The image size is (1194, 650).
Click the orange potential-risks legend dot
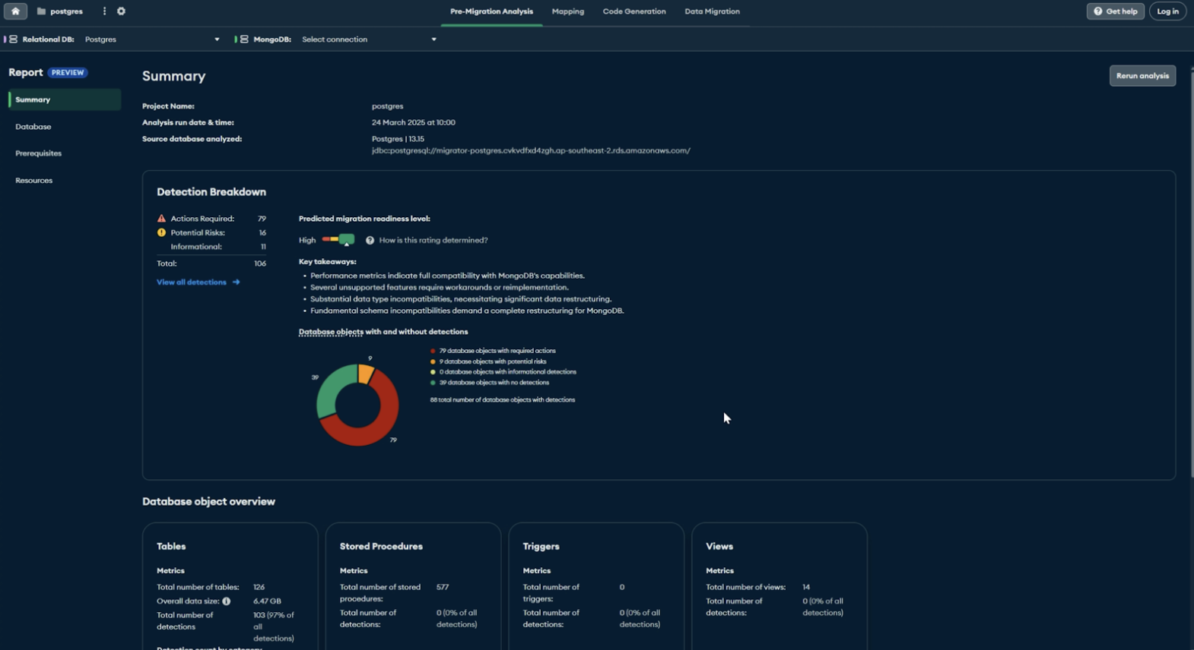[x=433, y=361]
